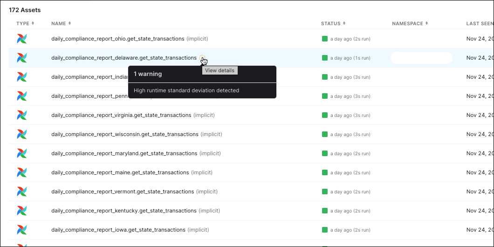
Task: Open daily_compliance_report_iowa.get_state_transactions asset
Action: click(x=118, y=230)
